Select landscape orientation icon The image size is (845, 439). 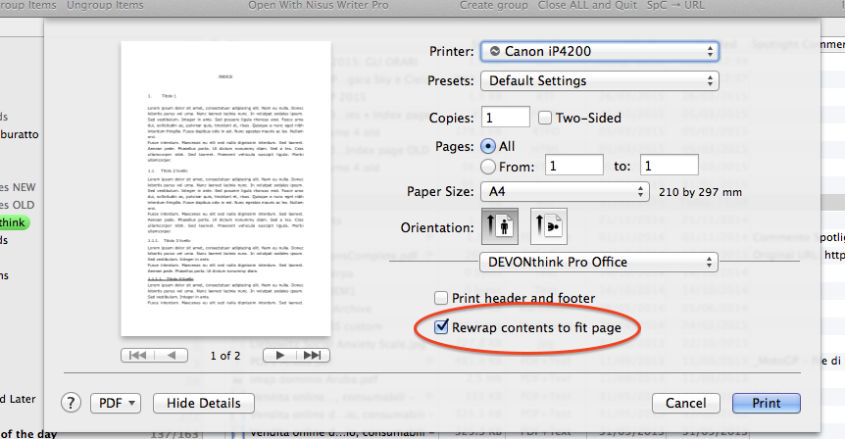549,226
